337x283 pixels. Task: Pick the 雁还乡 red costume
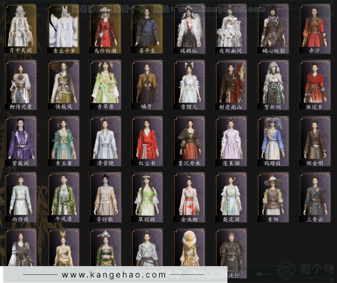315,85
